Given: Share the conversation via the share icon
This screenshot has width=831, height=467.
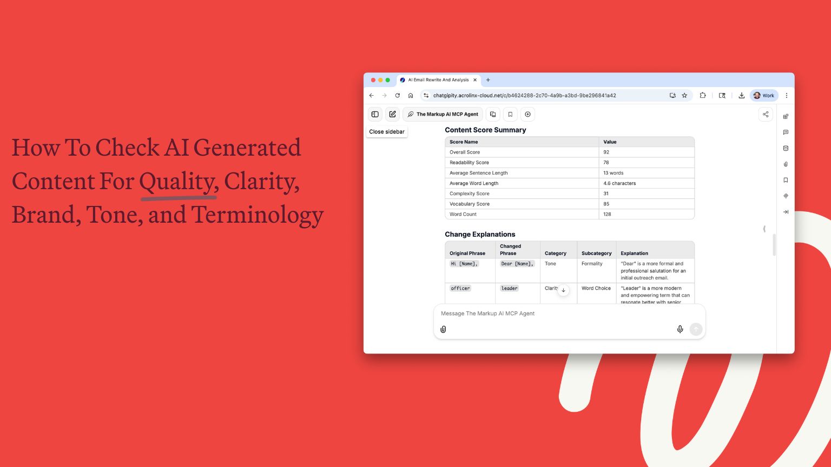Looking at the screenshot, I should tap(766, 114).
